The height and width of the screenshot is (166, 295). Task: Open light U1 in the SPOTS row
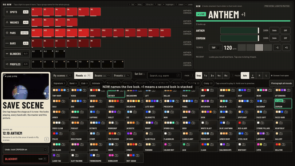37,12
